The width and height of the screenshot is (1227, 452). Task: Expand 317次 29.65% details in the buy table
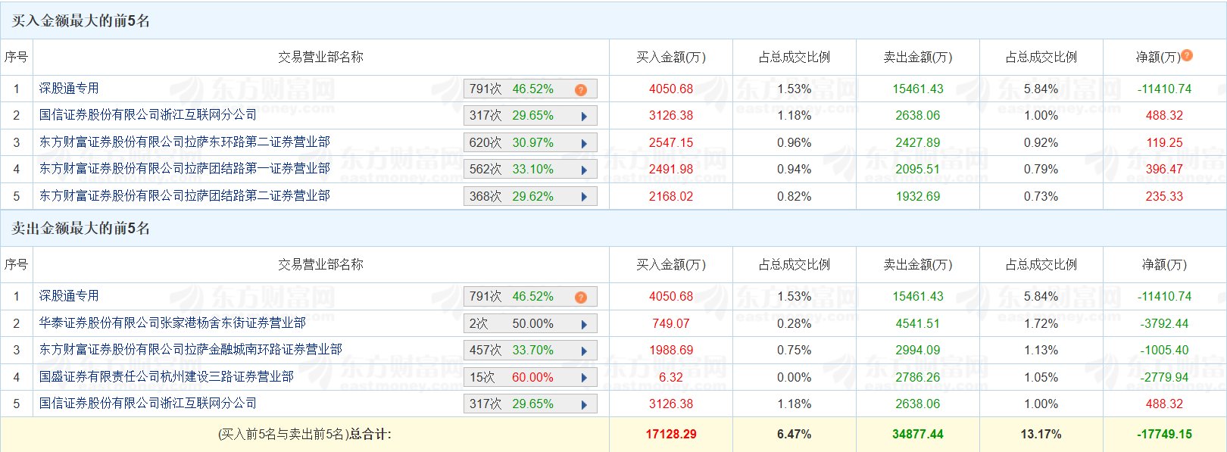(x=584, y=116)
